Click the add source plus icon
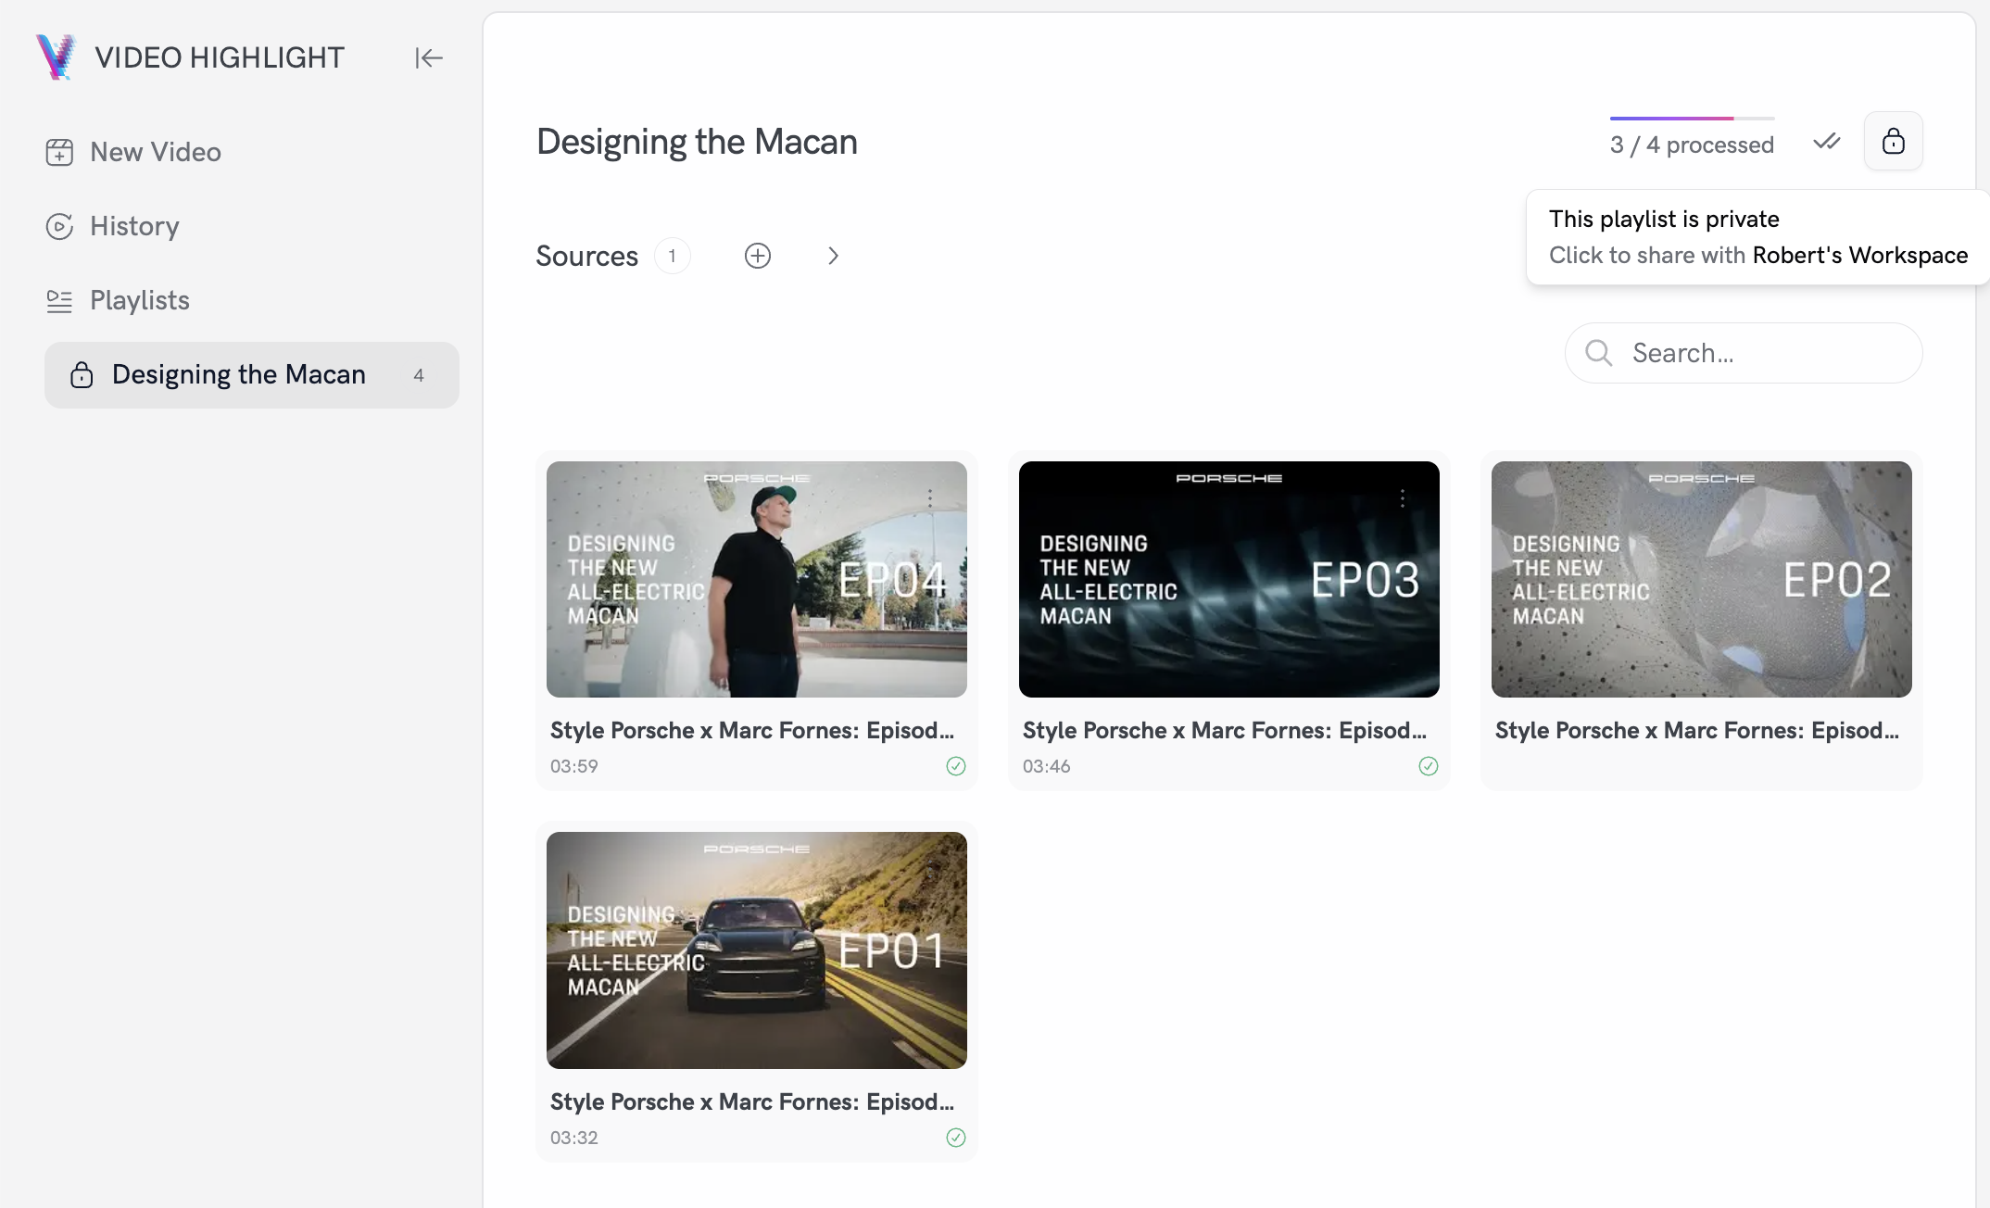 click(758, 256)
